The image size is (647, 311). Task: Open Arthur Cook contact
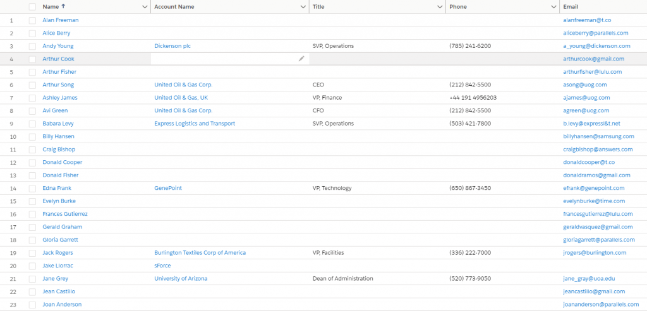tap(59, 59)
